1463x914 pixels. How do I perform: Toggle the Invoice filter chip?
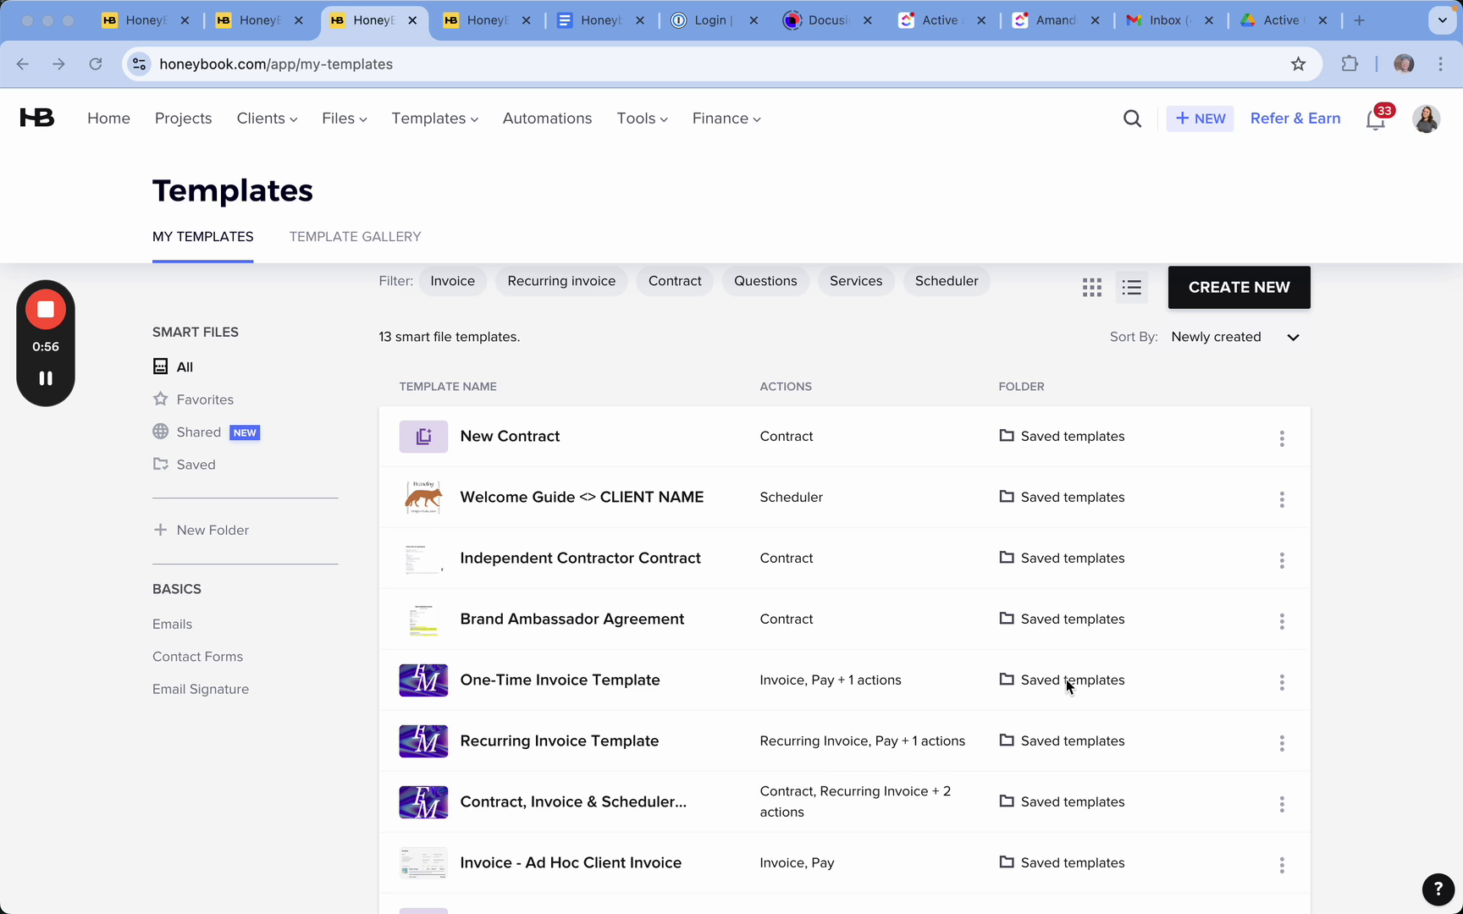(452, 281)
